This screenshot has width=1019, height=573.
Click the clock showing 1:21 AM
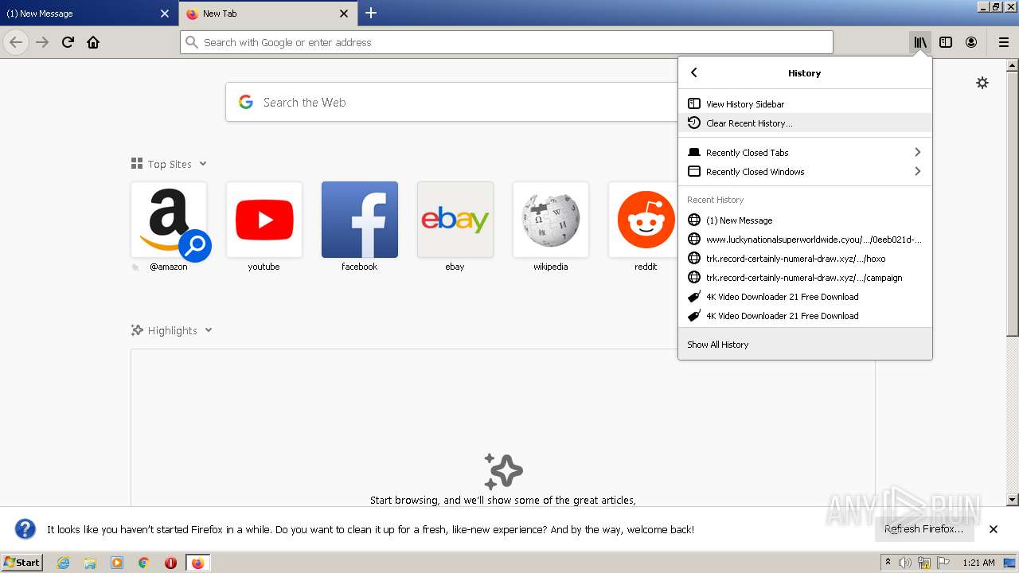click(978, 563)
